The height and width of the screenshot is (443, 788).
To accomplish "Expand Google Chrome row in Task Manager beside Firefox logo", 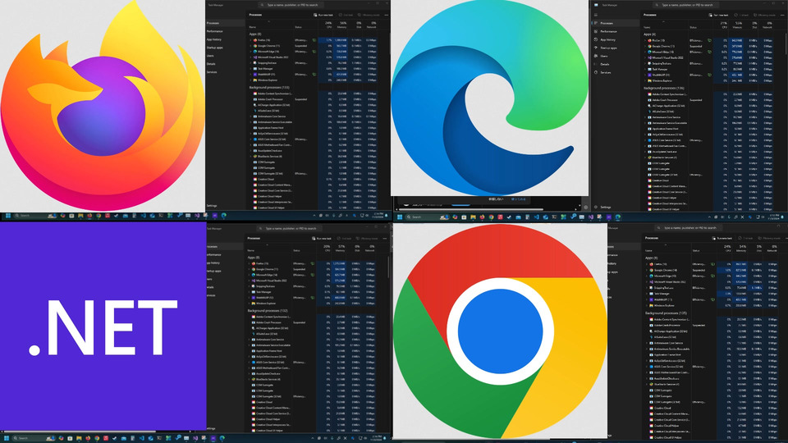I will pos(250,46).
